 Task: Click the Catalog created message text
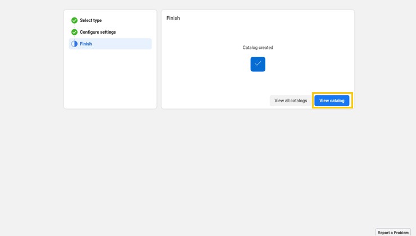257,48
